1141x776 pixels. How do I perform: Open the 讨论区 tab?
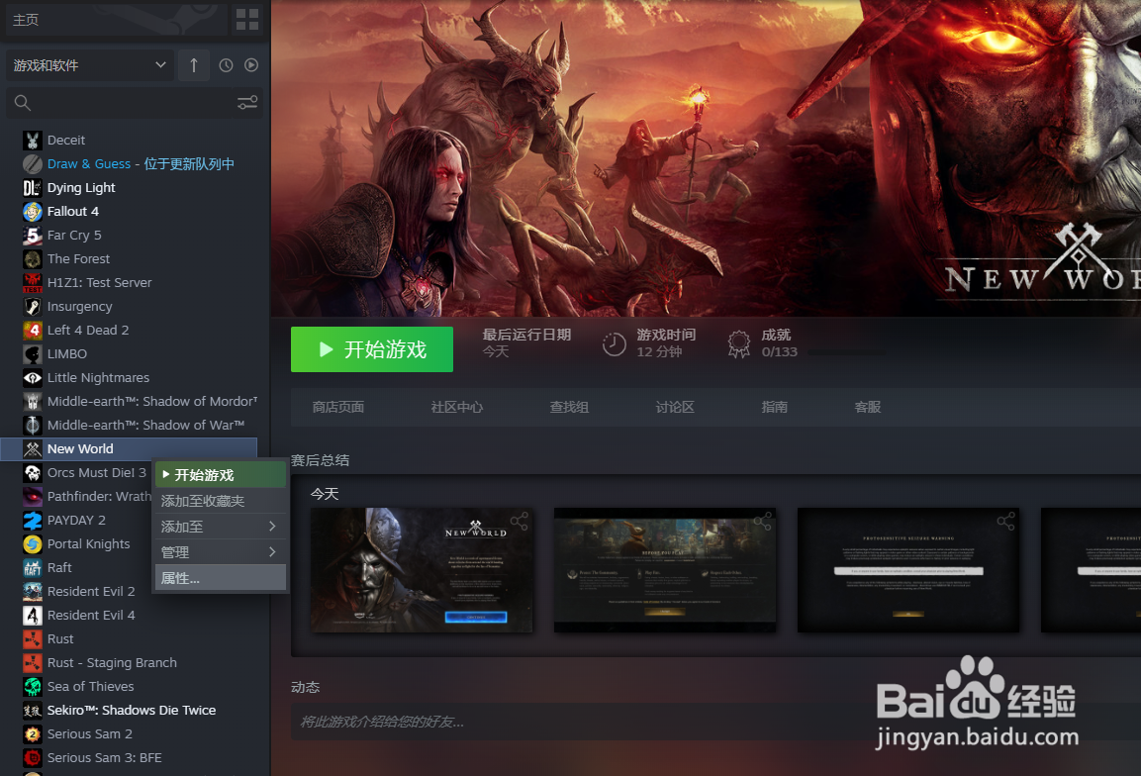675,407
